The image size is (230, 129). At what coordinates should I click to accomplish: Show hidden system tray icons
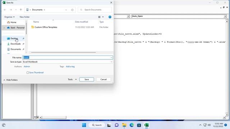(200, 125)
